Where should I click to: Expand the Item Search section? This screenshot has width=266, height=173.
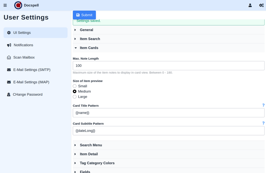[90, 39]
